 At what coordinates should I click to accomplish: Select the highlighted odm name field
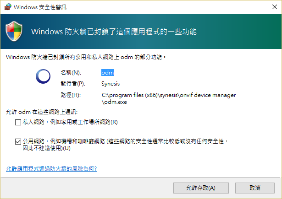tap(108, 72)
